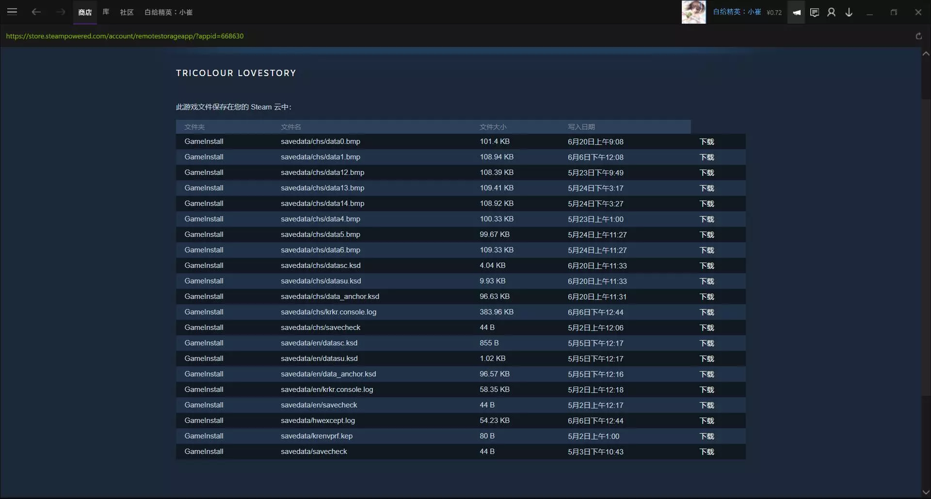Click the wallet balance ¥0.72
Viewport: 931px width, 499px height.
click(774, 13)
